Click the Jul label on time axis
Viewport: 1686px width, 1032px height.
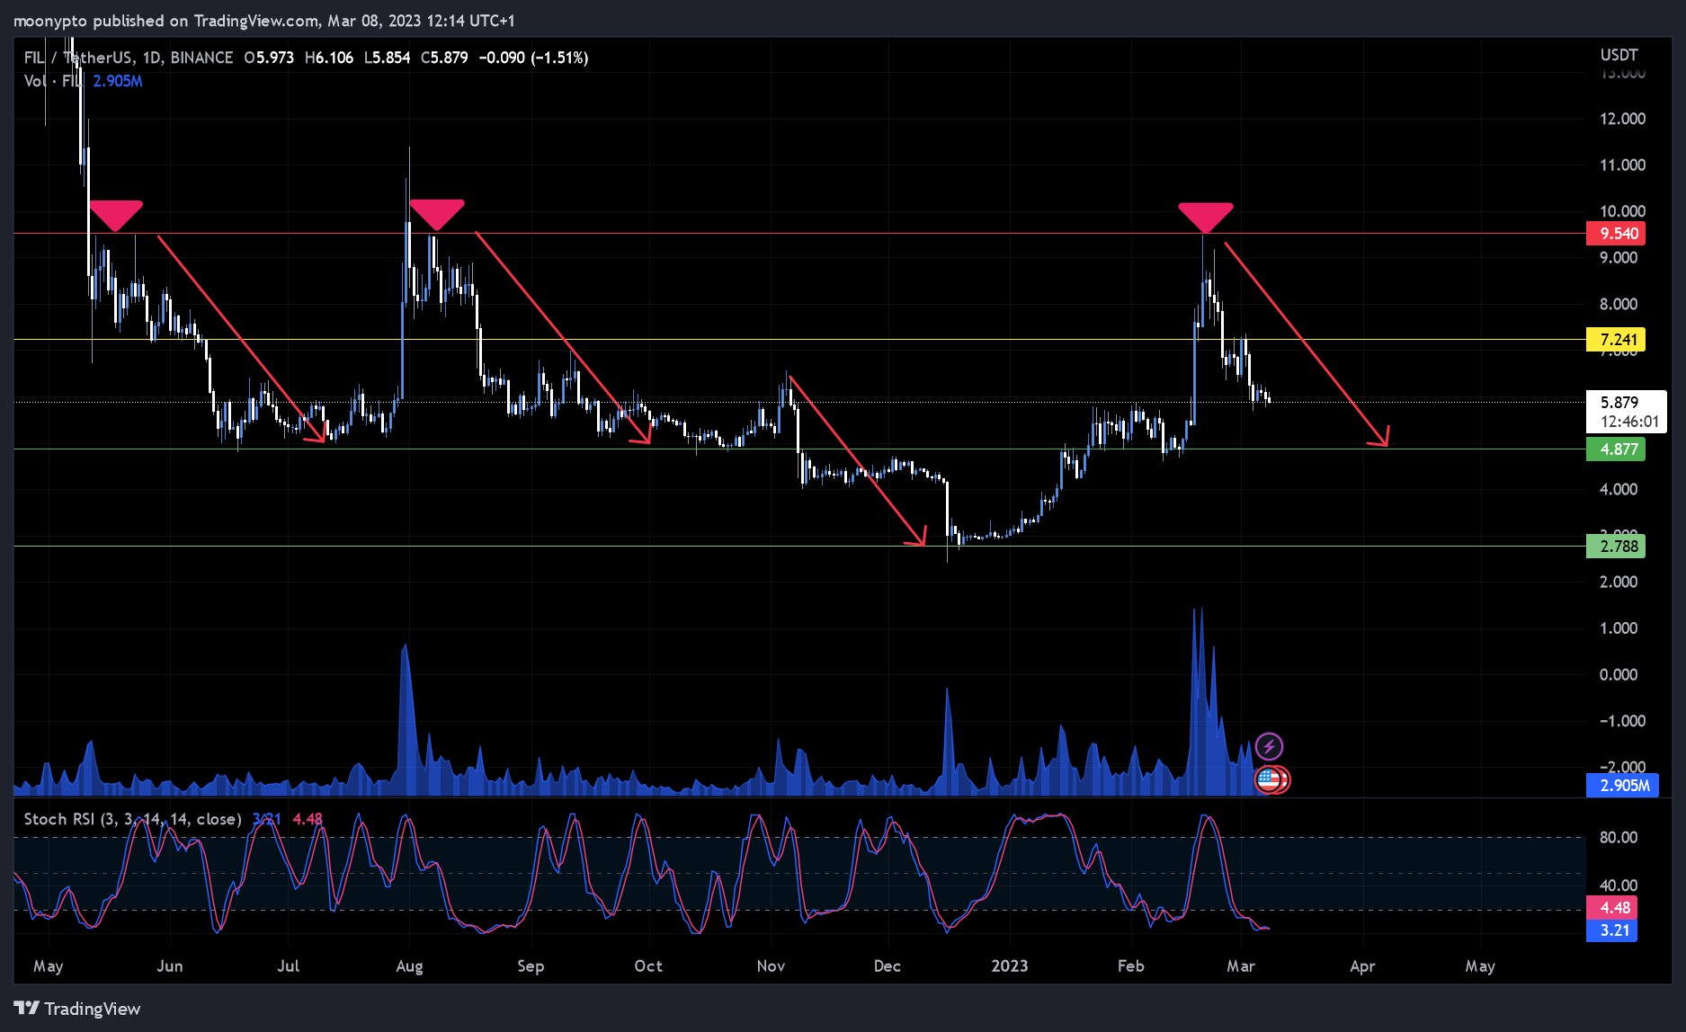(x=288, y=966)
